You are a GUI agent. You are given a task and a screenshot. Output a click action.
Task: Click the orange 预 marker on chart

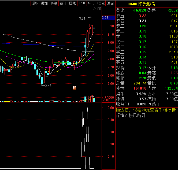(x=75, y=88)
